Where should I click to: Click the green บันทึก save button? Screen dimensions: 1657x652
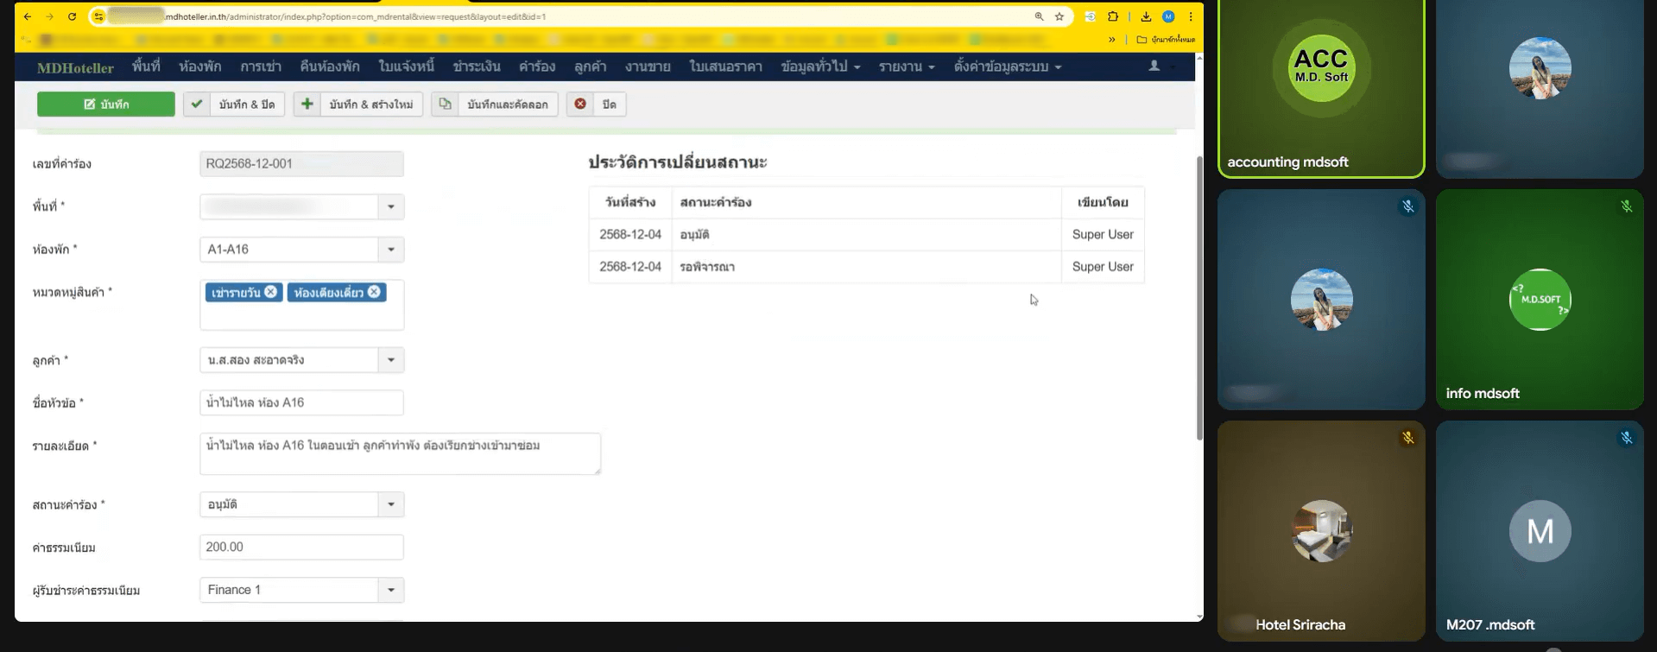[105, 104]
